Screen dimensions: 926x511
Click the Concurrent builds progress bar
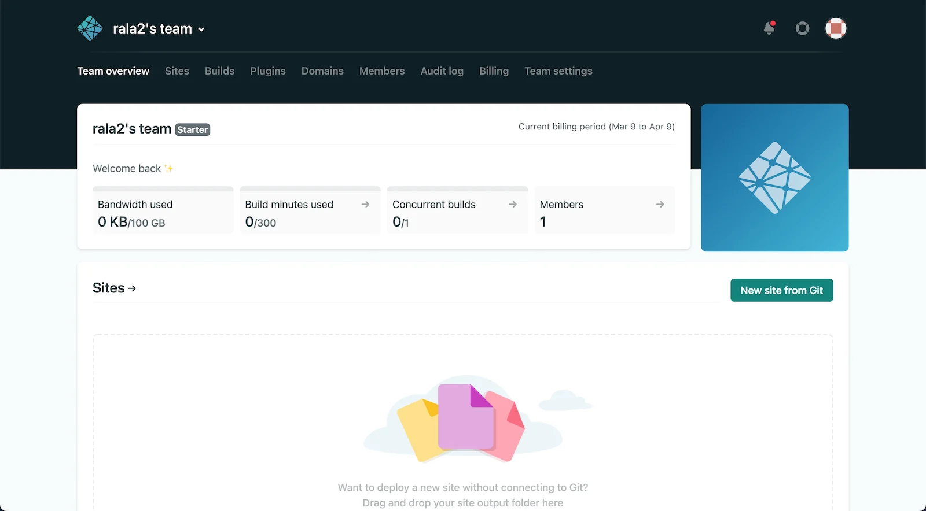(457, 188)
